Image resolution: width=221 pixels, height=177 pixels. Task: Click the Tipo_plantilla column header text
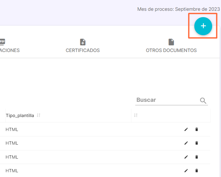click(20, 115)
